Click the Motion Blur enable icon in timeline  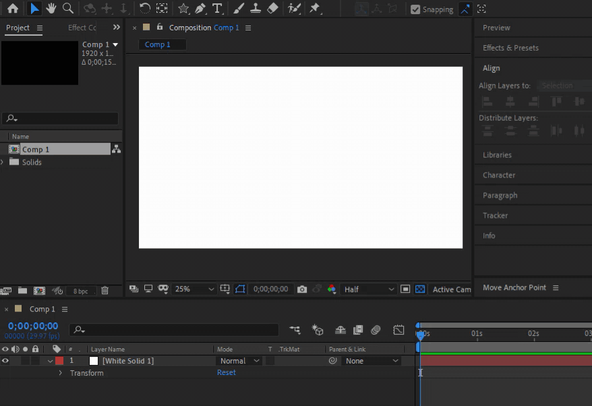376,330
